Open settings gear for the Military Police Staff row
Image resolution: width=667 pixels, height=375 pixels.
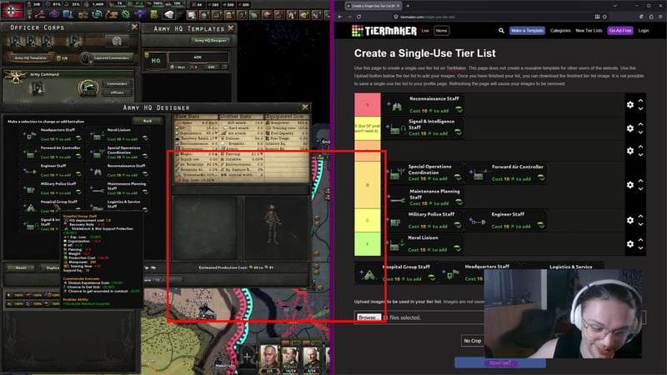coord(630,220)
